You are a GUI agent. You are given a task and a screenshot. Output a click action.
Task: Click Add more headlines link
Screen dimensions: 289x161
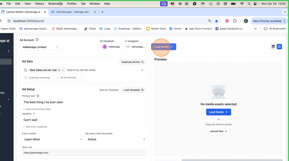(35, 127)
